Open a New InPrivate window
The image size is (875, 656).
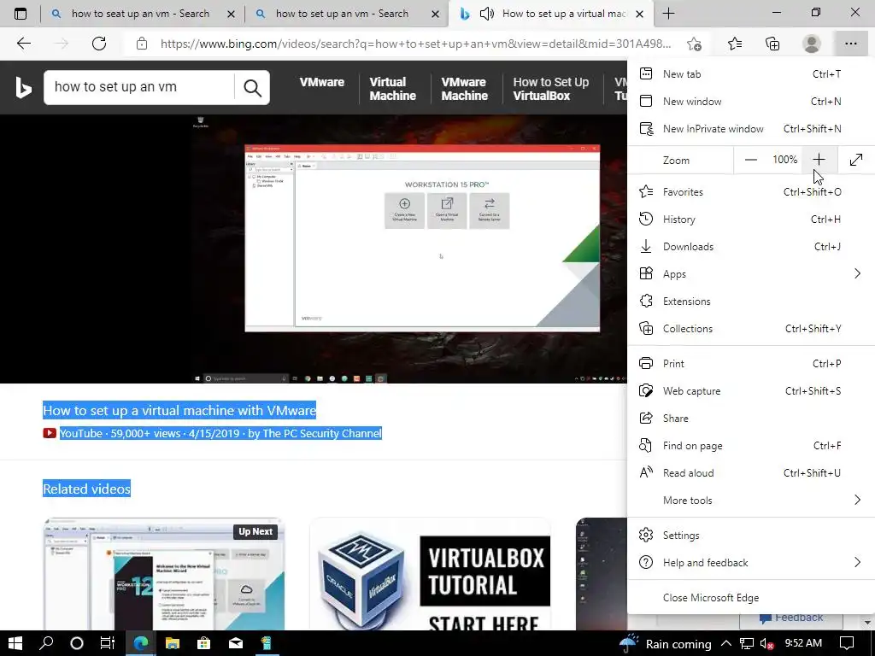[x=751, y=129]
